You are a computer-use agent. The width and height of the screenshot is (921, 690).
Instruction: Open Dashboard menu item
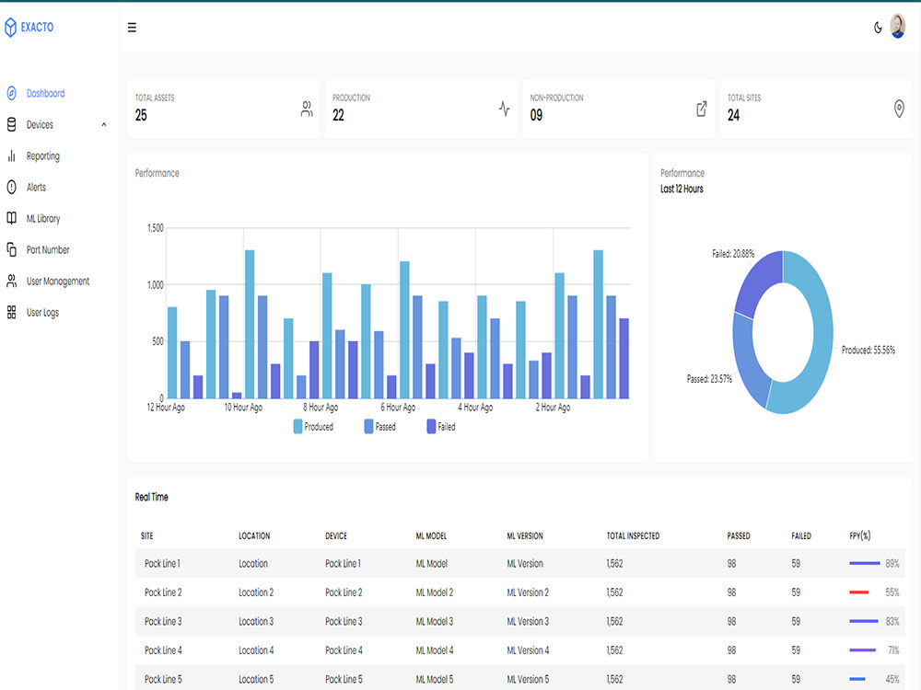tap(45, 93)
